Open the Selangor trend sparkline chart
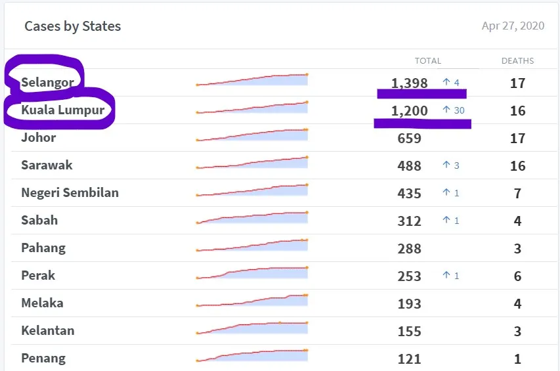This screenshot has width=560, height=371. (x=252, y=79)
